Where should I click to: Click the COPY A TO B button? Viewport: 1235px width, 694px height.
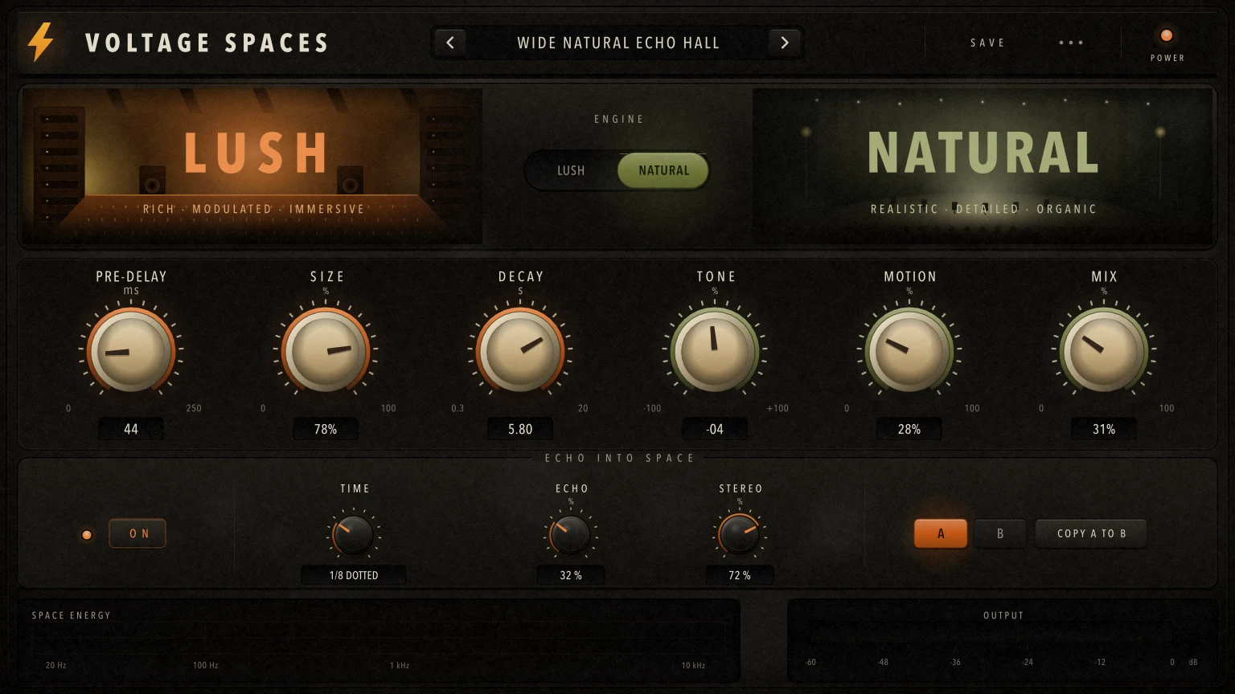tap(1091, 533)
